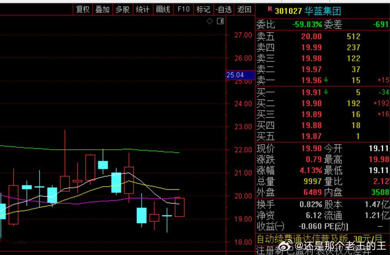
Task: Select 买五 price 19.87
Action: tap(312, 136)
